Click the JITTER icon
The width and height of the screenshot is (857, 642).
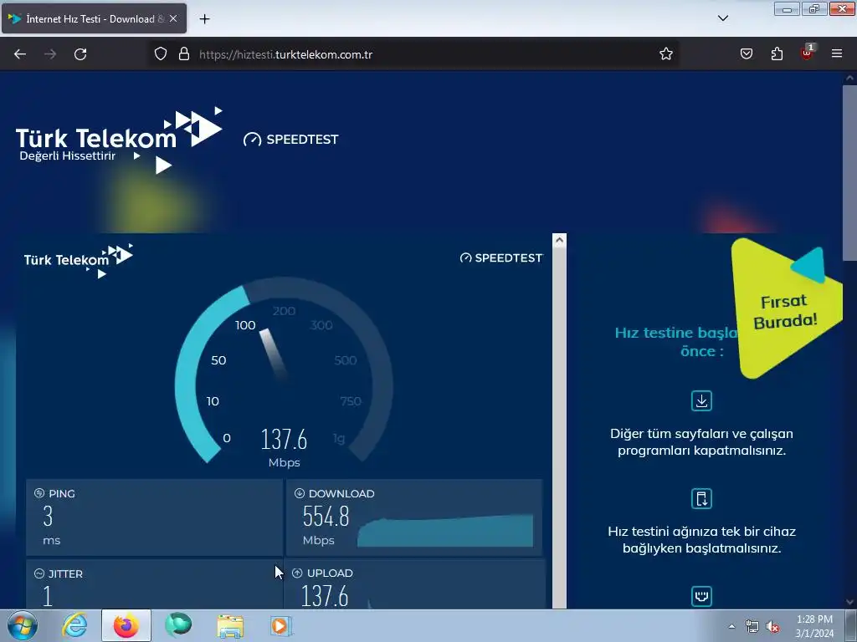39,573
